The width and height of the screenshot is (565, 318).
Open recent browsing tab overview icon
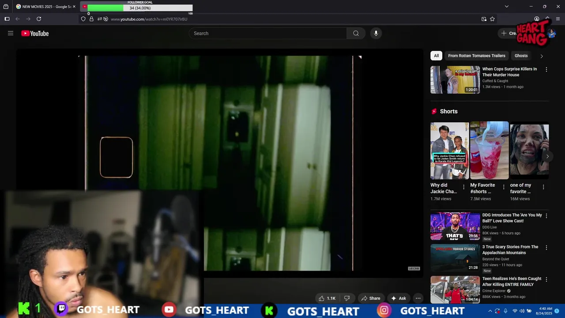(6, 7)
